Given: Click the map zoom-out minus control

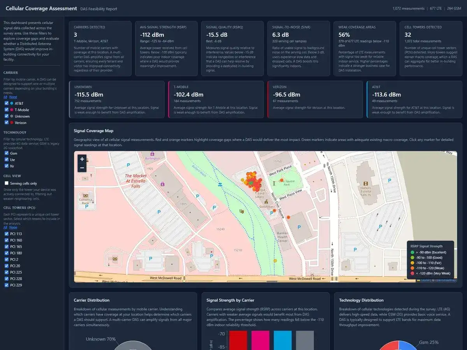Looking at the screenshot, I should pyautogui.click(x=82, y=168).
